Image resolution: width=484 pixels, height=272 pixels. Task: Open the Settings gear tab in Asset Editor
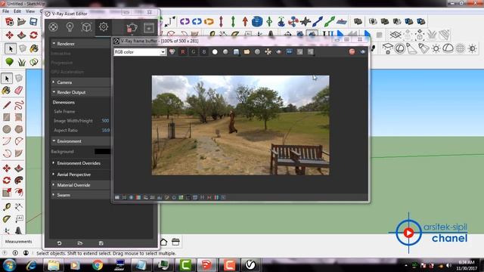tap(104, 27)
